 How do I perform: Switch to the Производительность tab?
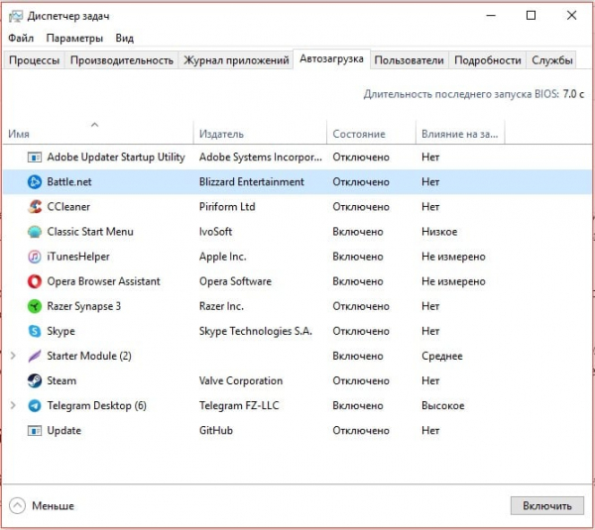(x=122, y=60)
